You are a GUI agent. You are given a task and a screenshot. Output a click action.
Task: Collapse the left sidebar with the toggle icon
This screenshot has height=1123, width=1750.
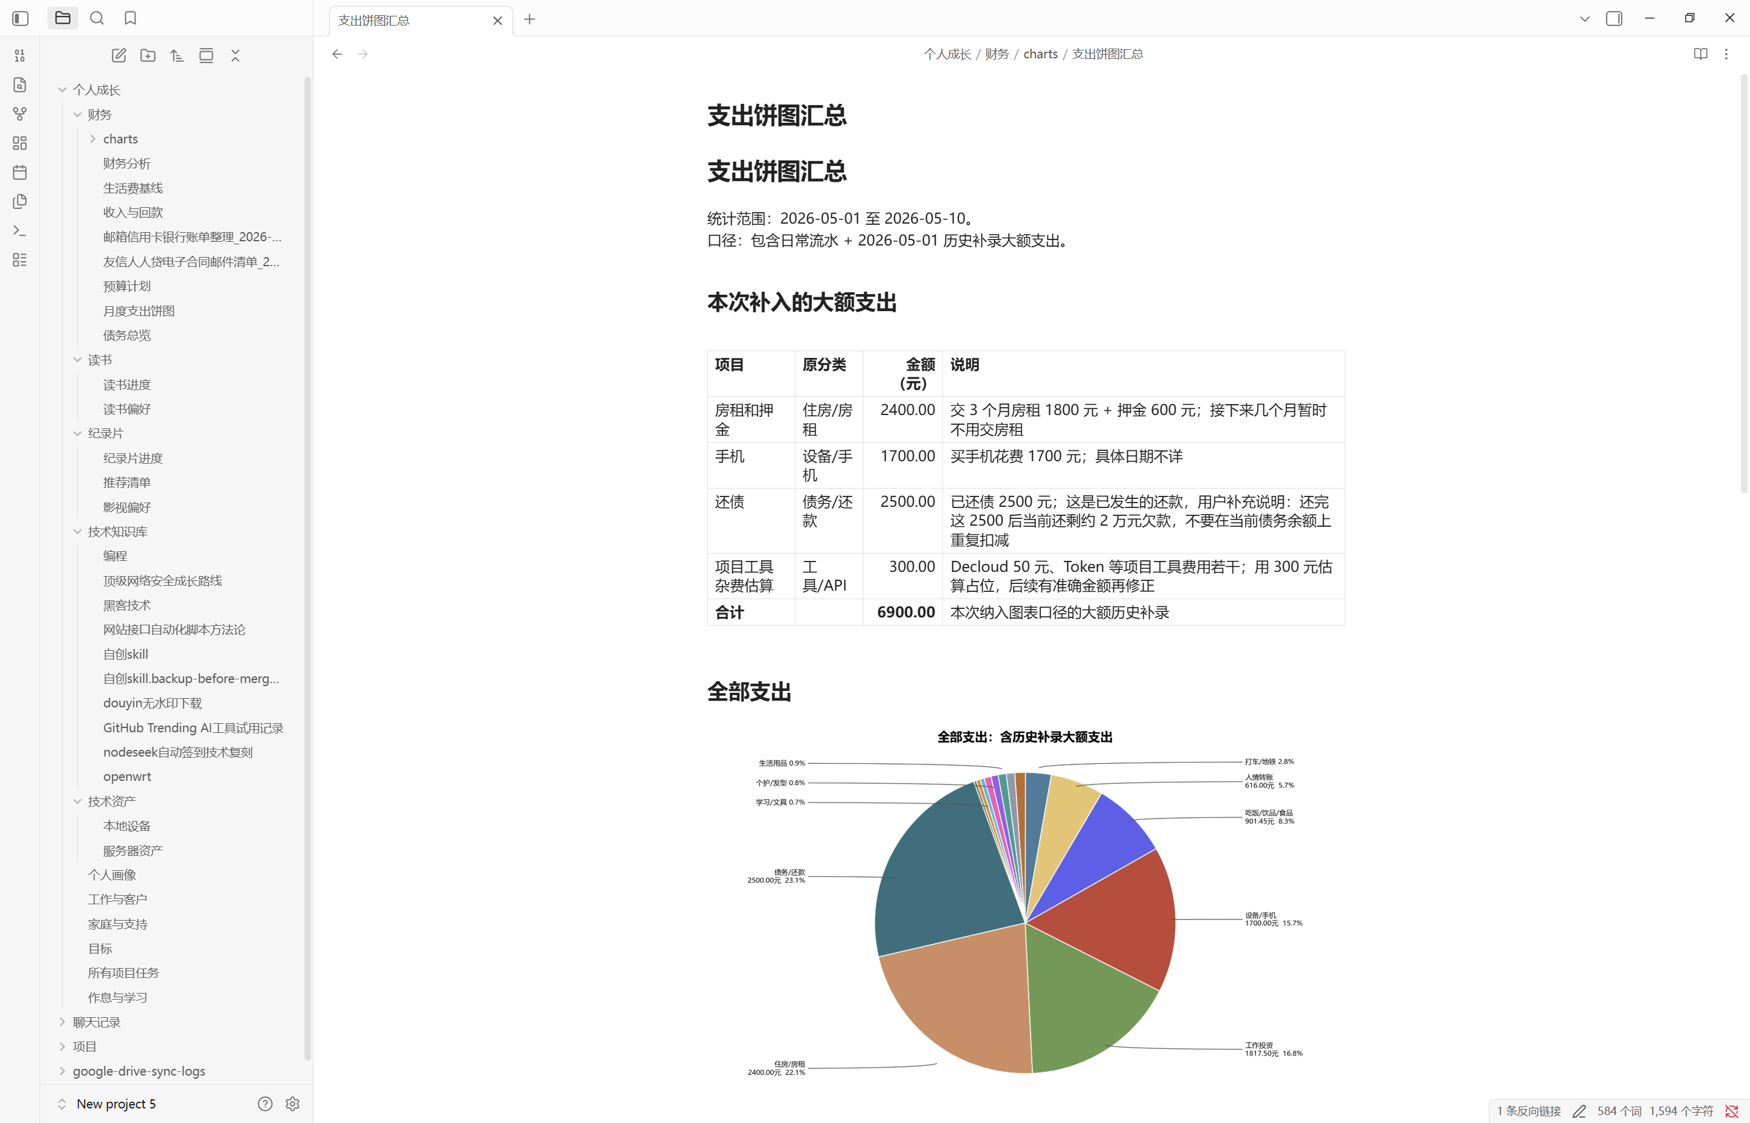pyautogui.click(x=21, y=18)
